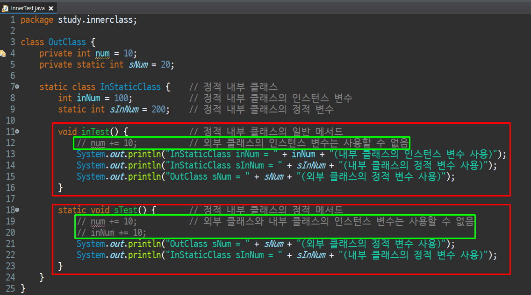The width and height of the screenshot is (531, 295).
Task: Click the warning marker on line 4
Action: pos(3,53)
